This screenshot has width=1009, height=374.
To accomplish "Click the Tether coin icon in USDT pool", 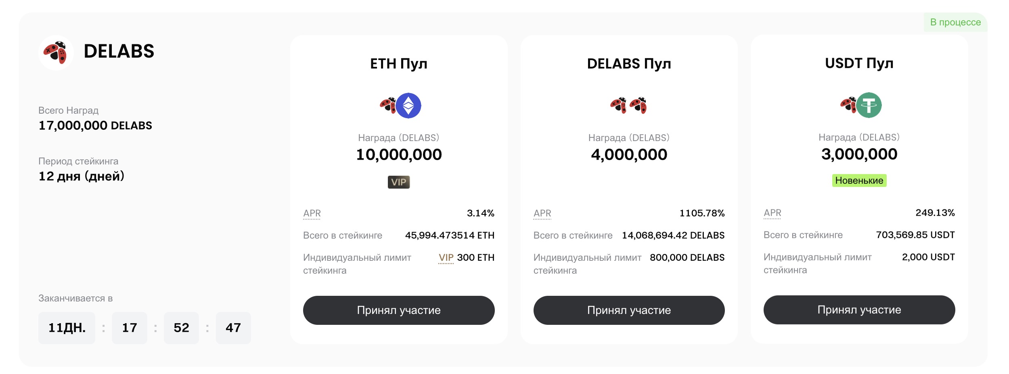I will pos(869,105).
